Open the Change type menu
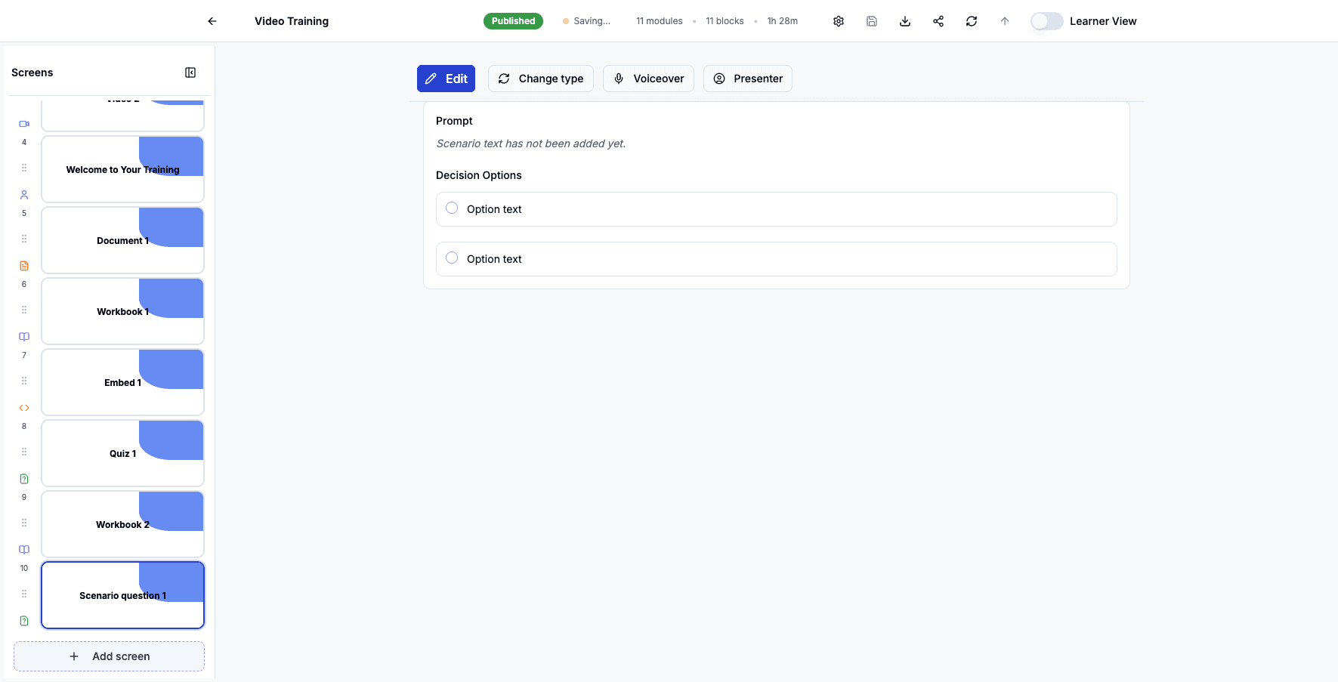The height and width of the screenshot is (682, 1338). [x=540, y=79]
